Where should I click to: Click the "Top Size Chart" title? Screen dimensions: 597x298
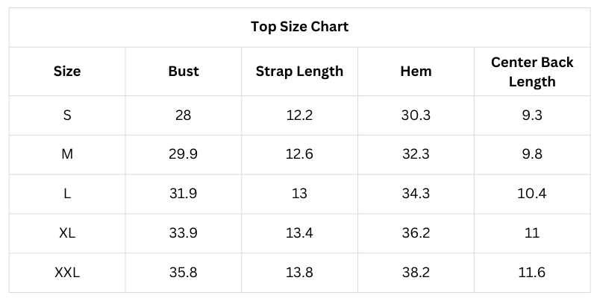(x=299, y=28)
